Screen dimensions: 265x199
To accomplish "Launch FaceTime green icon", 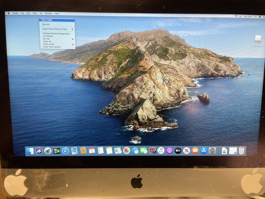I will [144, 151].
